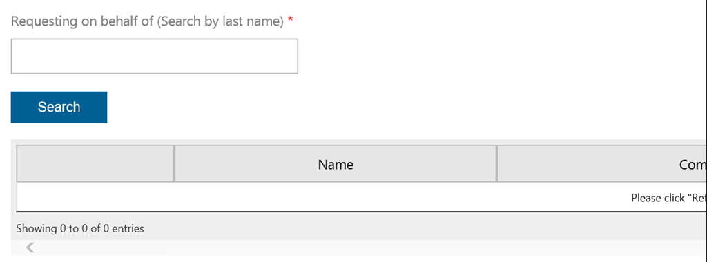Click the blue Search button
The width and height of the screenshot is (707, 262).
pos(59,107)
